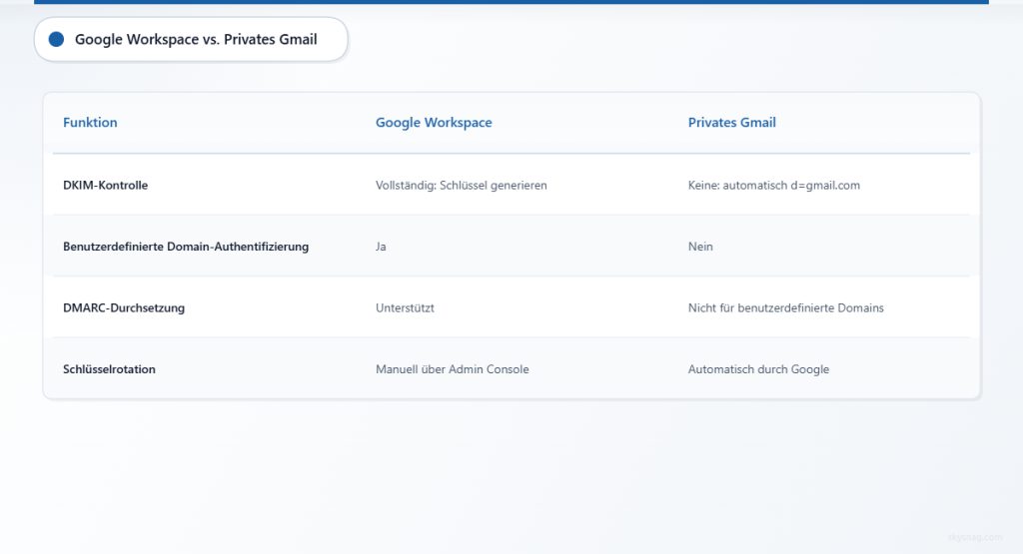Click the "DMARC-Durchsetzung" row label
1023x554 pixels.
point(123,307)
